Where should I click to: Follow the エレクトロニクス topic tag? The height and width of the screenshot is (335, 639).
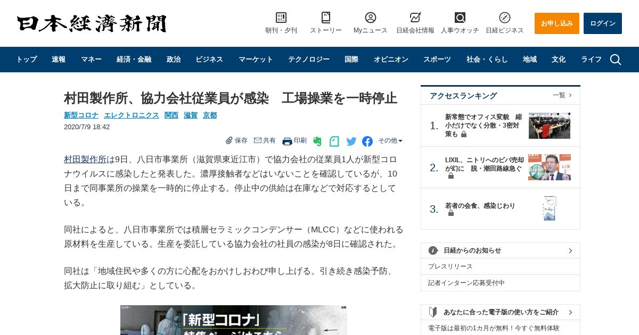tap(132, 115)
